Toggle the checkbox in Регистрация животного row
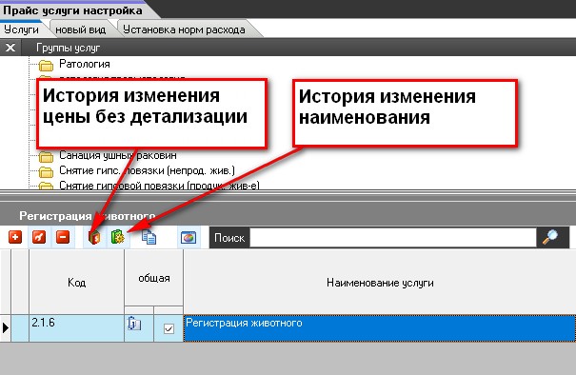The image size is (576, 375). [169, 328]
